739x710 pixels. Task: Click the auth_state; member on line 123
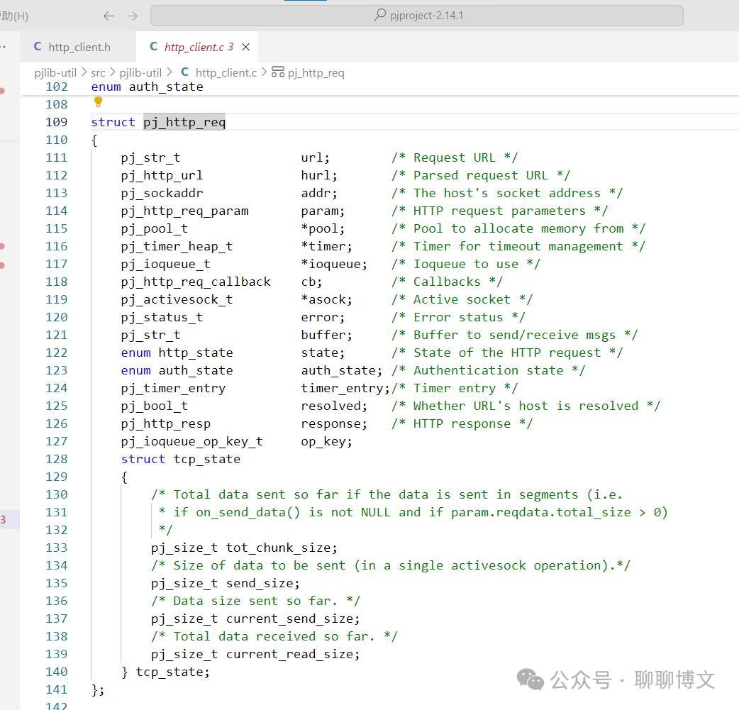(x=342, y=370)
